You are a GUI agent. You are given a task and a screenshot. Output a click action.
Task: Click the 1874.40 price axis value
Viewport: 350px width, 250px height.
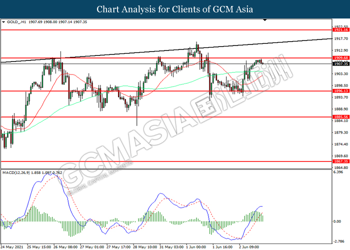click(341, 144)
